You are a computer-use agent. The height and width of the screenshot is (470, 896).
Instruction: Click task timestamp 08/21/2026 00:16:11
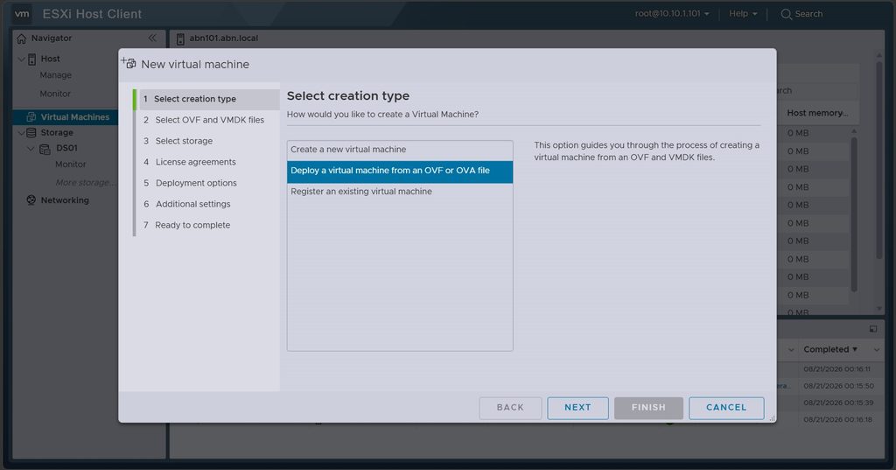837,369
